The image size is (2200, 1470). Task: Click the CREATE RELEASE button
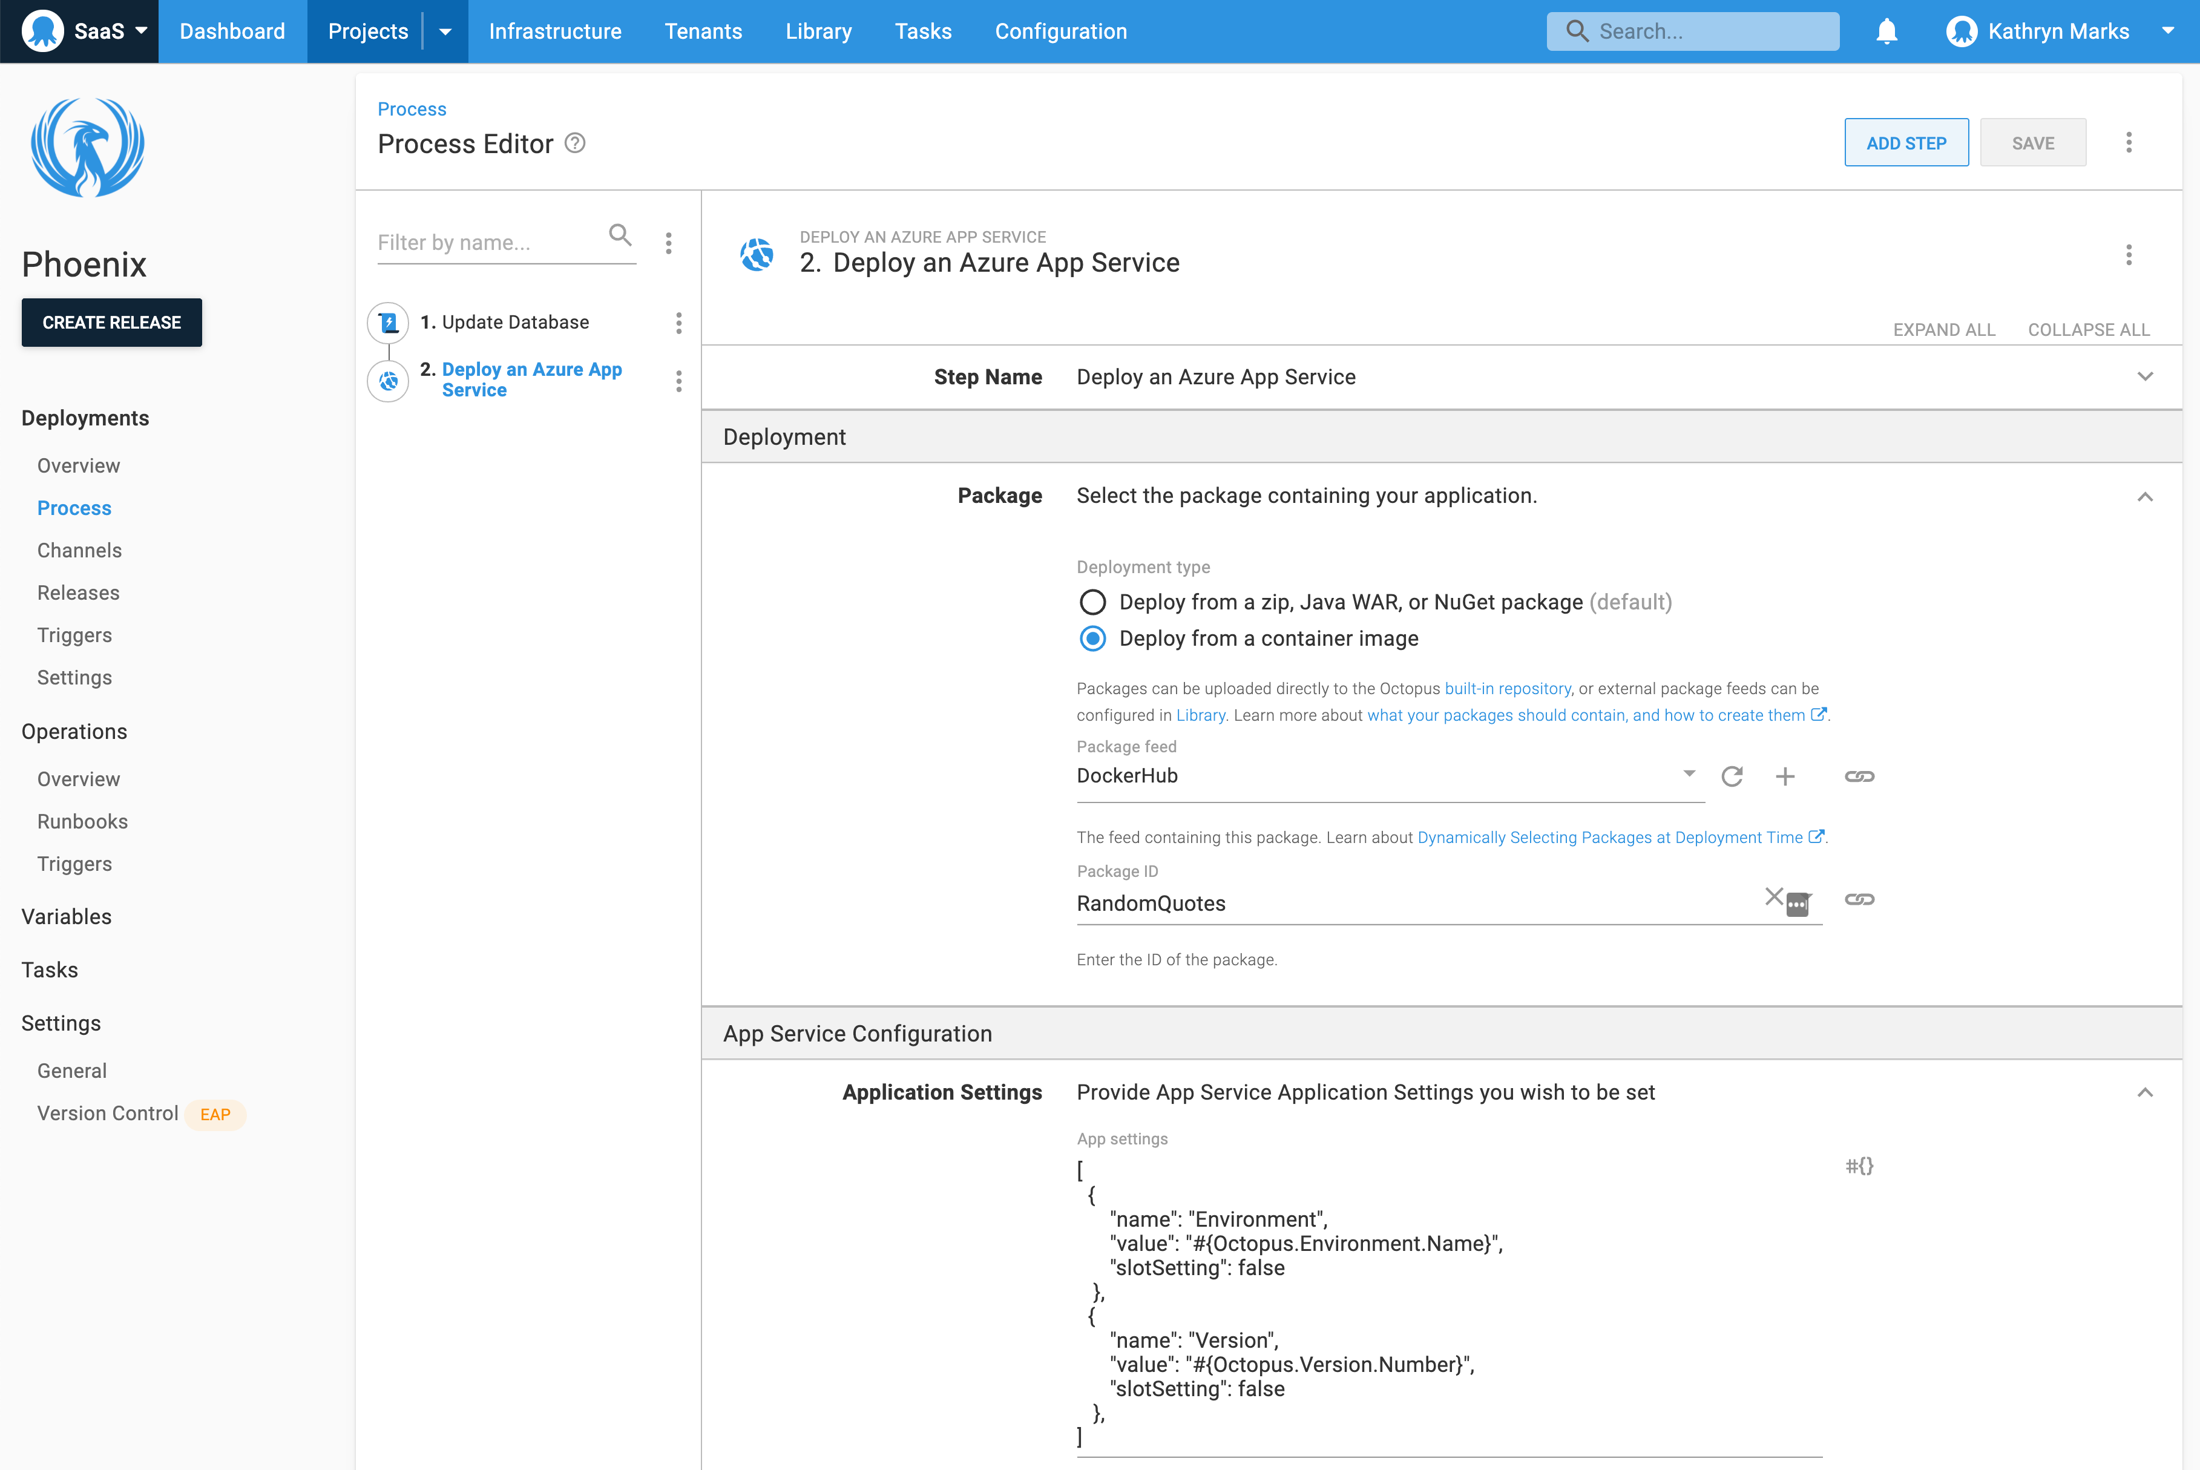coord(111,323)
